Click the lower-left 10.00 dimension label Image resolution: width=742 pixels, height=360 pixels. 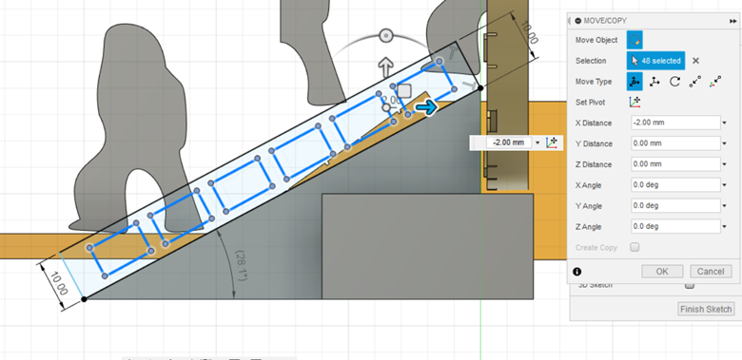click(59, 284)
